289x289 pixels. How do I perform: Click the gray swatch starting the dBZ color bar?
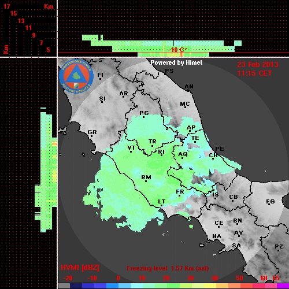click(64, 286)
